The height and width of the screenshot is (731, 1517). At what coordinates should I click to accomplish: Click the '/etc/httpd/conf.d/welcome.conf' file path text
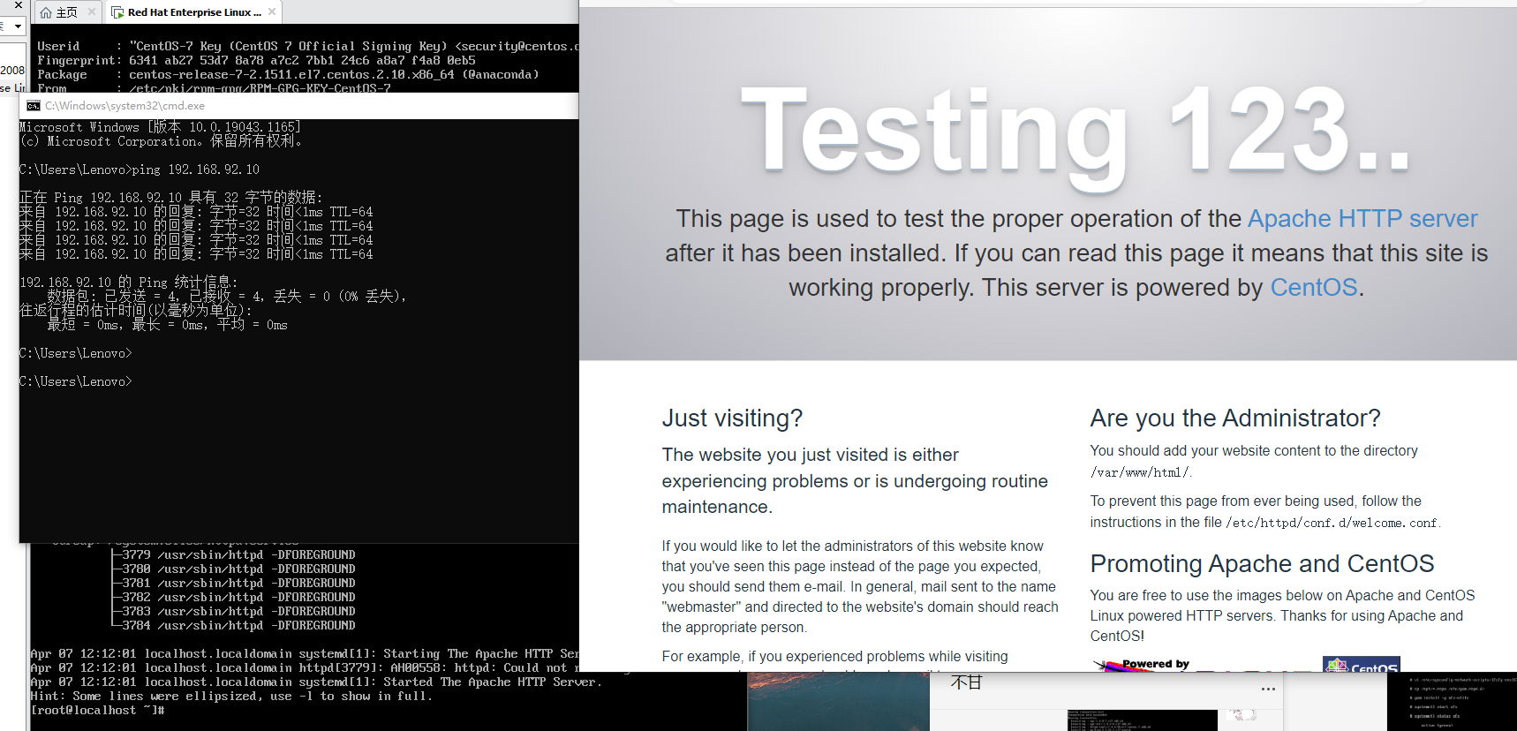pos(1332,523)
